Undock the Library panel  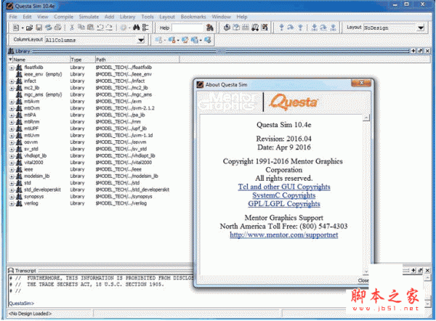420,51
